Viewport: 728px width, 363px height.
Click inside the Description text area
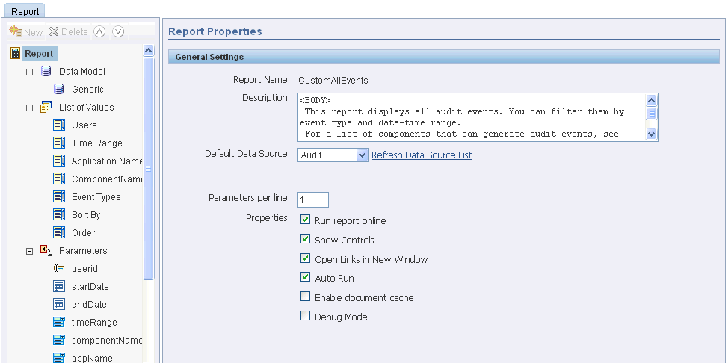pos(471,117)
